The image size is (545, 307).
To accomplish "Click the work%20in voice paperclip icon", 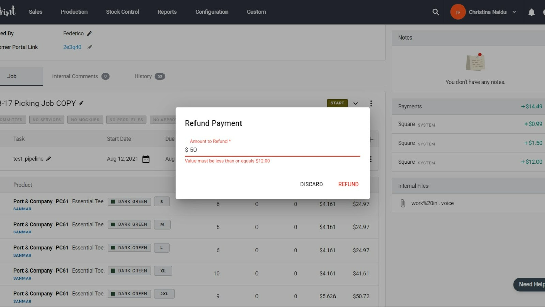I will [x=403, y=203].
